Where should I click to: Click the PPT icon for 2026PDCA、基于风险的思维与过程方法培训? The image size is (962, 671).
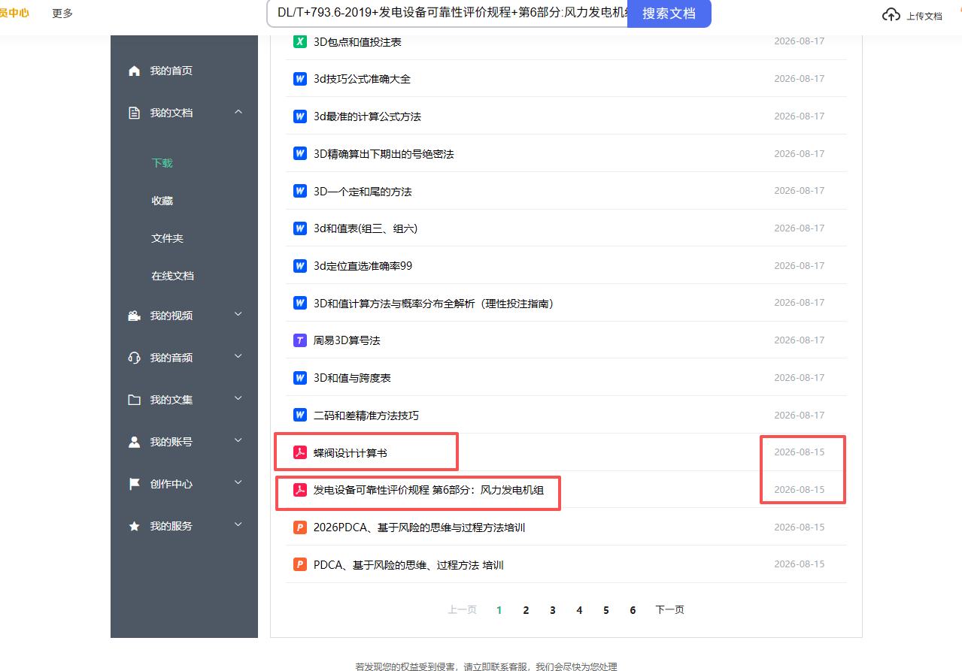coord(300,527)
